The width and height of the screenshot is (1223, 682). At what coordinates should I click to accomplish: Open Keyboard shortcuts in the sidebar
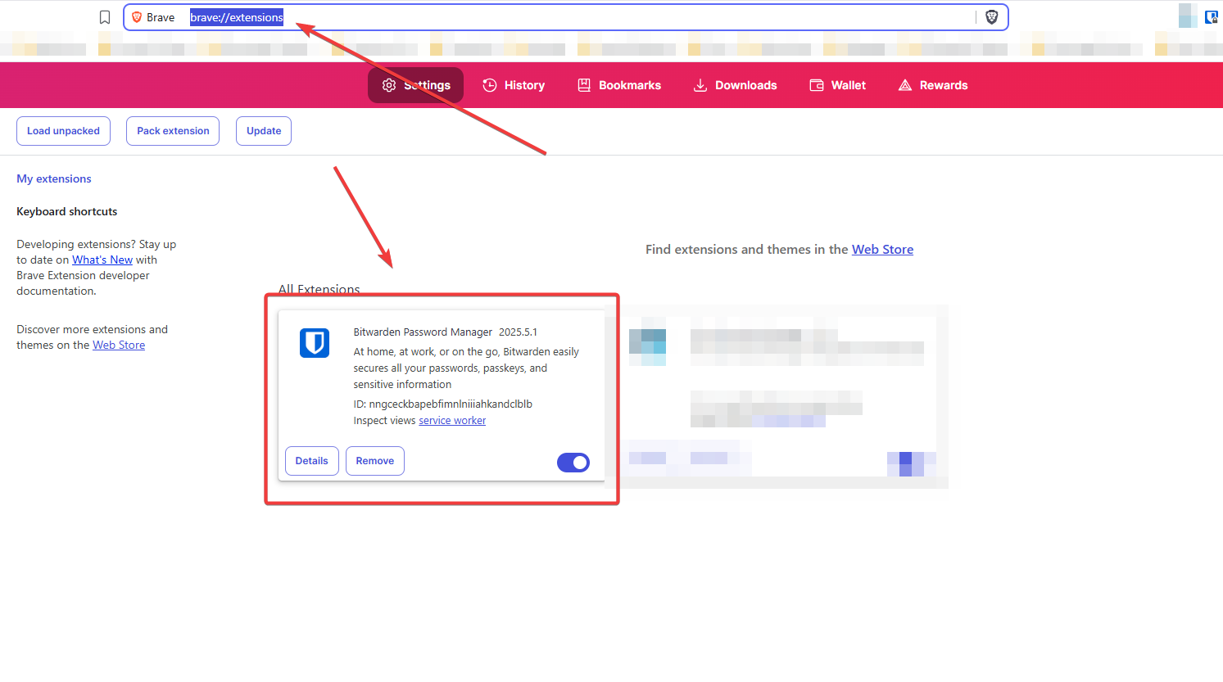(x=67, y=211)
